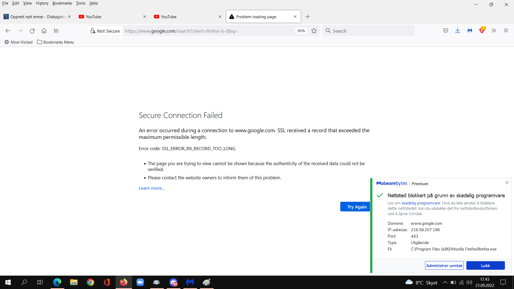The height and width of the screenshot is (289, 514).
Task: Open the Library bookshelf icon
Action: [x=57, y=31]
